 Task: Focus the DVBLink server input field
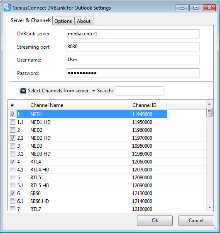click(133, 34)
